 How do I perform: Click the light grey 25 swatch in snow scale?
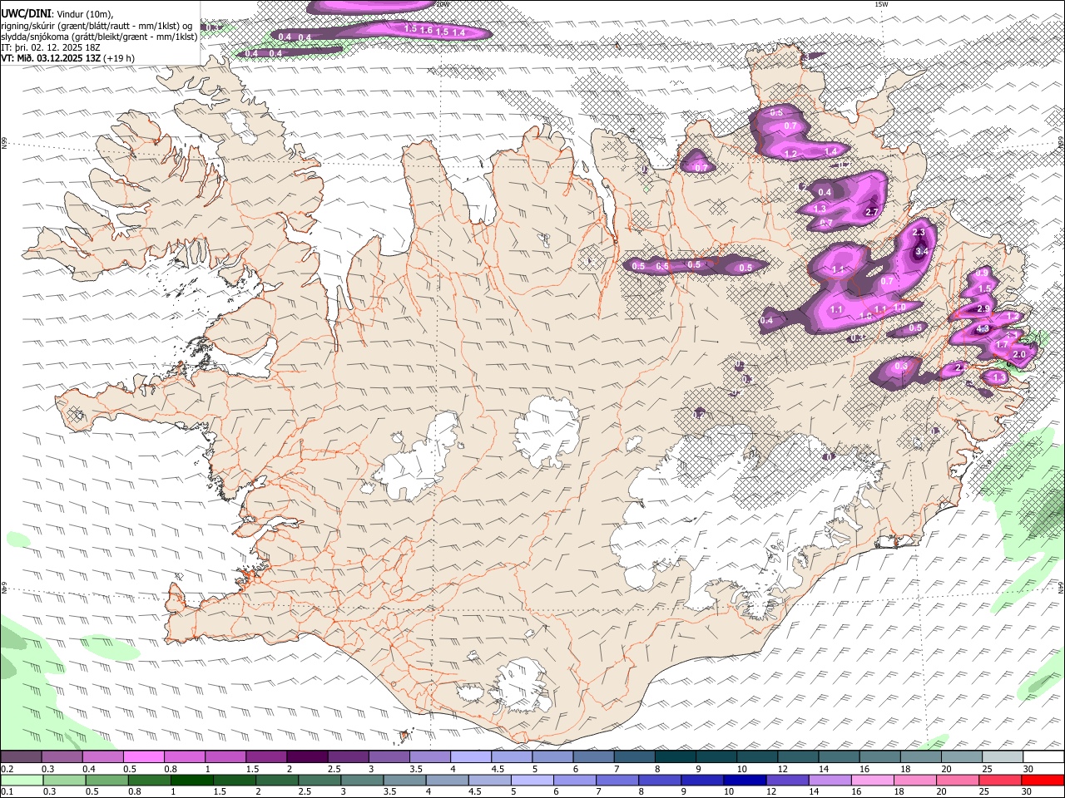pyautogui.click(x=1002, y=756)
